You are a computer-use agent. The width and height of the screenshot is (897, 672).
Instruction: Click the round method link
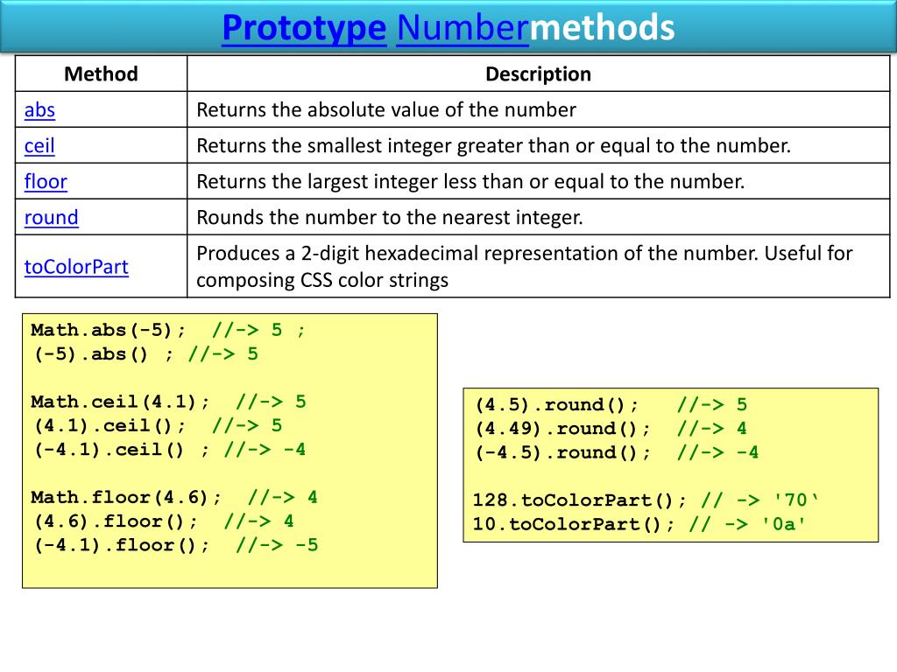(51, 218)
